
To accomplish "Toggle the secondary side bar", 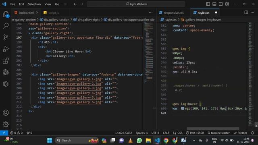I will click(221, 4).
